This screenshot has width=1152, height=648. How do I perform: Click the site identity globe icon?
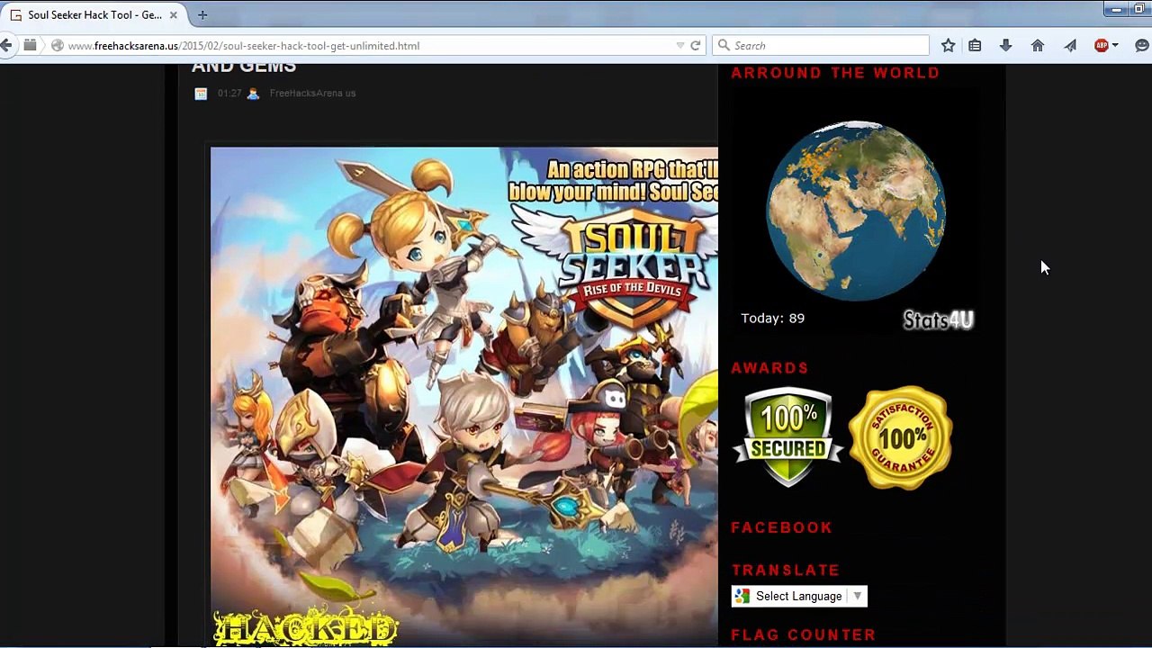pos(57,46)
